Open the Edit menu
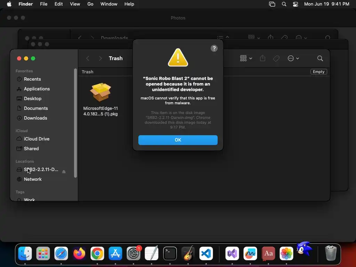The height and width of the screenshot is (267, 356). tap(58, 4)
